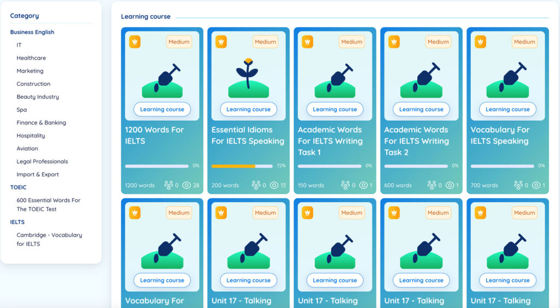Open 1200 Words For IELTS title
This screenshot has width=560, height=308.
coord(154,135)
